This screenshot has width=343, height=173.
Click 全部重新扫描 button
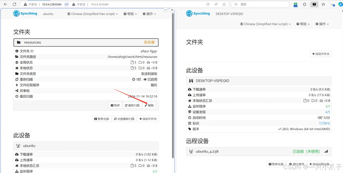124,119
